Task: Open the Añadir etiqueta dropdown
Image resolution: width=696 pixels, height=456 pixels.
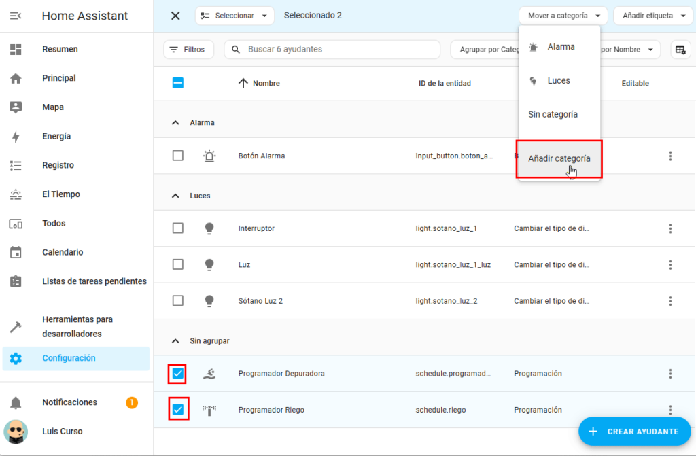Action: coord(652,16)
